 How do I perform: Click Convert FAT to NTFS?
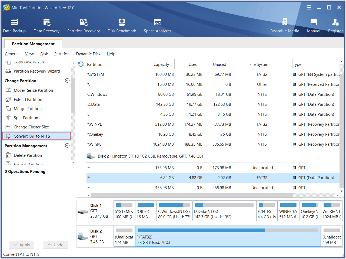click(x=36, y=136)
